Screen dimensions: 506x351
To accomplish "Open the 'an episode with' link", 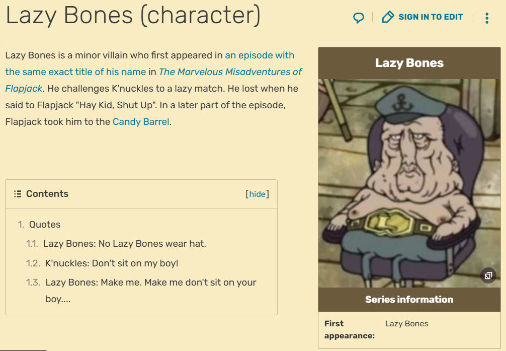I will click(x=260, y=55).
